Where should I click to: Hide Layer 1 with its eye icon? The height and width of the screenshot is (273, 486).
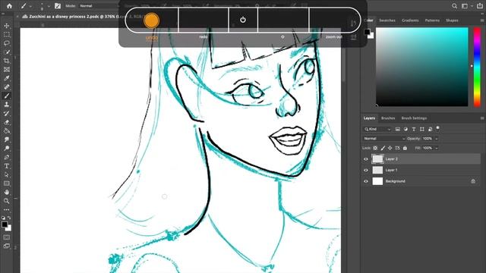point(366,170)
